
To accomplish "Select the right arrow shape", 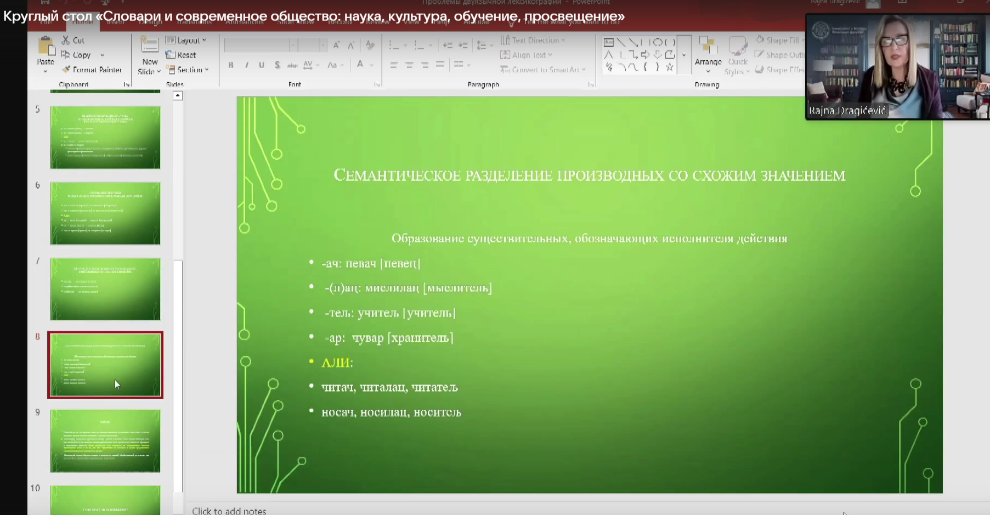I will click(645, 55).
